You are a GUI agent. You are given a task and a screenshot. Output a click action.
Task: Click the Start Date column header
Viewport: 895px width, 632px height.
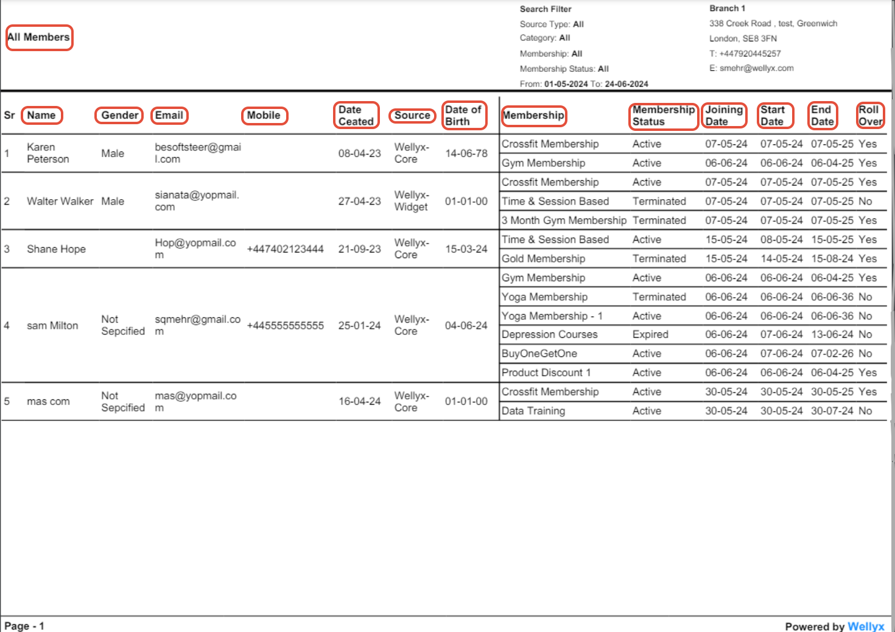point(773,116)
